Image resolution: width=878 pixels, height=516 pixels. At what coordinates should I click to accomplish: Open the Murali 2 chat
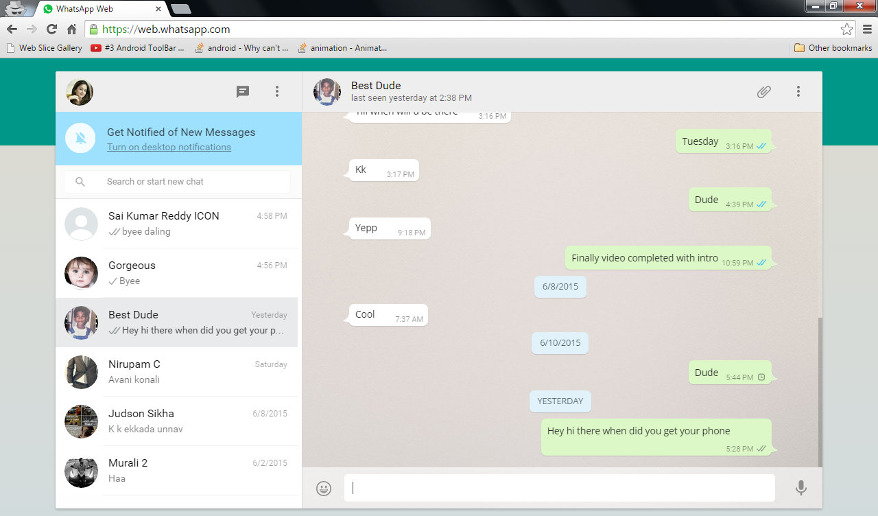(x=177, y=471)
